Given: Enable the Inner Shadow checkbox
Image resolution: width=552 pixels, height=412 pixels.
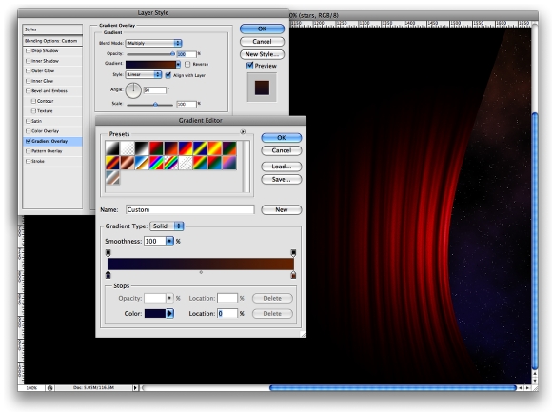Looking at the screenshot, I should 29,61.
